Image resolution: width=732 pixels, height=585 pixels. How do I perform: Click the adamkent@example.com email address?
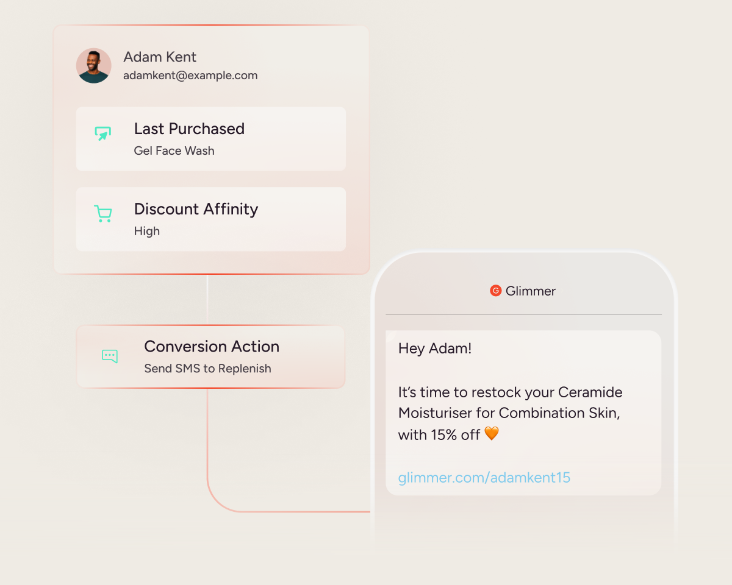[x=190, y=76]
